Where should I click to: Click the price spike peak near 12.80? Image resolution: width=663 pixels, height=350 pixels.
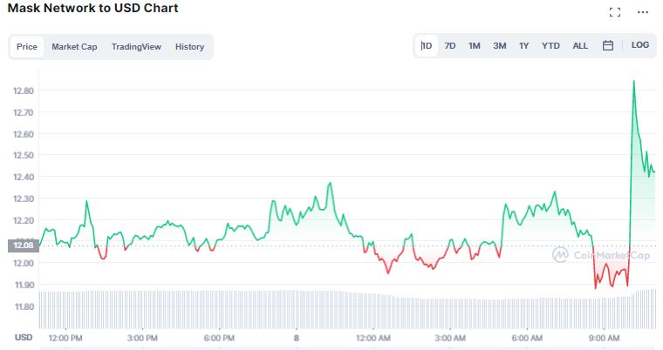pyautogui.click(x=633, y=81)
